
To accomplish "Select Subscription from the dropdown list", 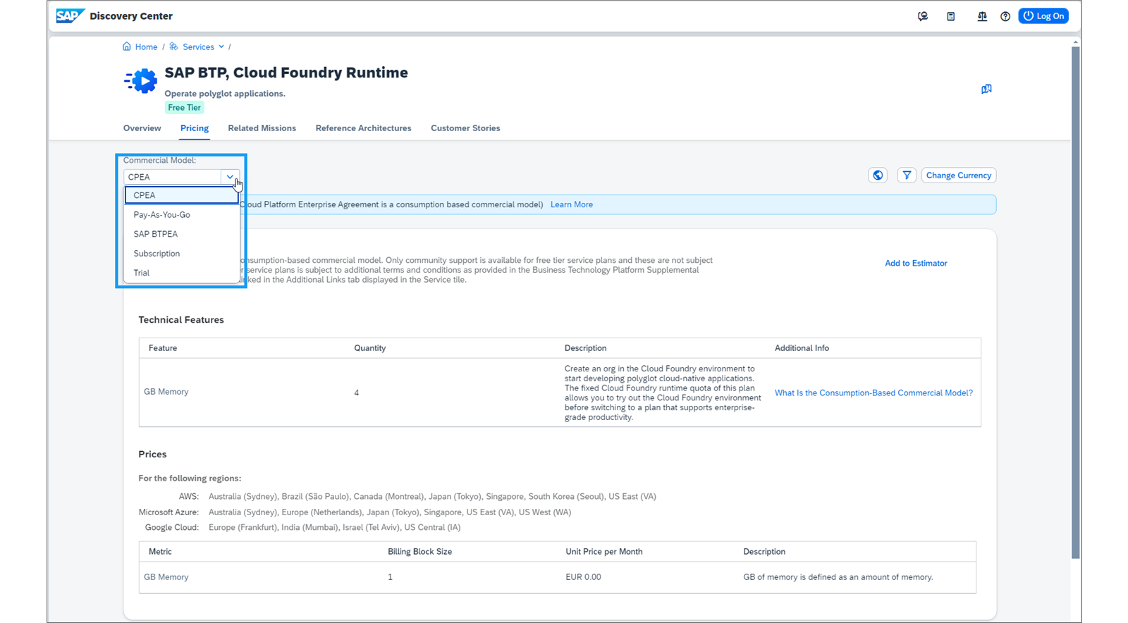I will coord(182,253).
